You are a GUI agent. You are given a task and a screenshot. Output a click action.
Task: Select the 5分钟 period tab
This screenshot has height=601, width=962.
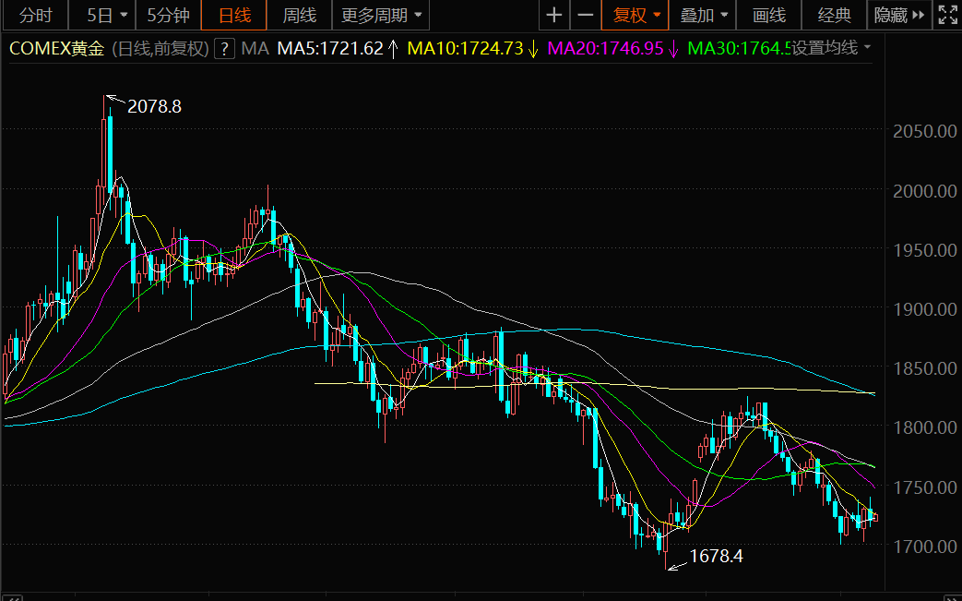pos(168,15)
